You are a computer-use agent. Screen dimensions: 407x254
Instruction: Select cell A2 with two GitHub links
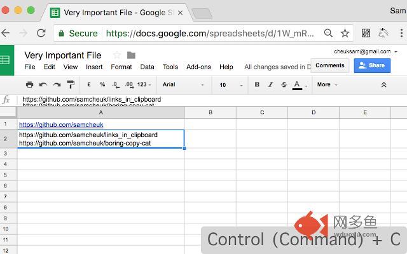click(101, 139)
